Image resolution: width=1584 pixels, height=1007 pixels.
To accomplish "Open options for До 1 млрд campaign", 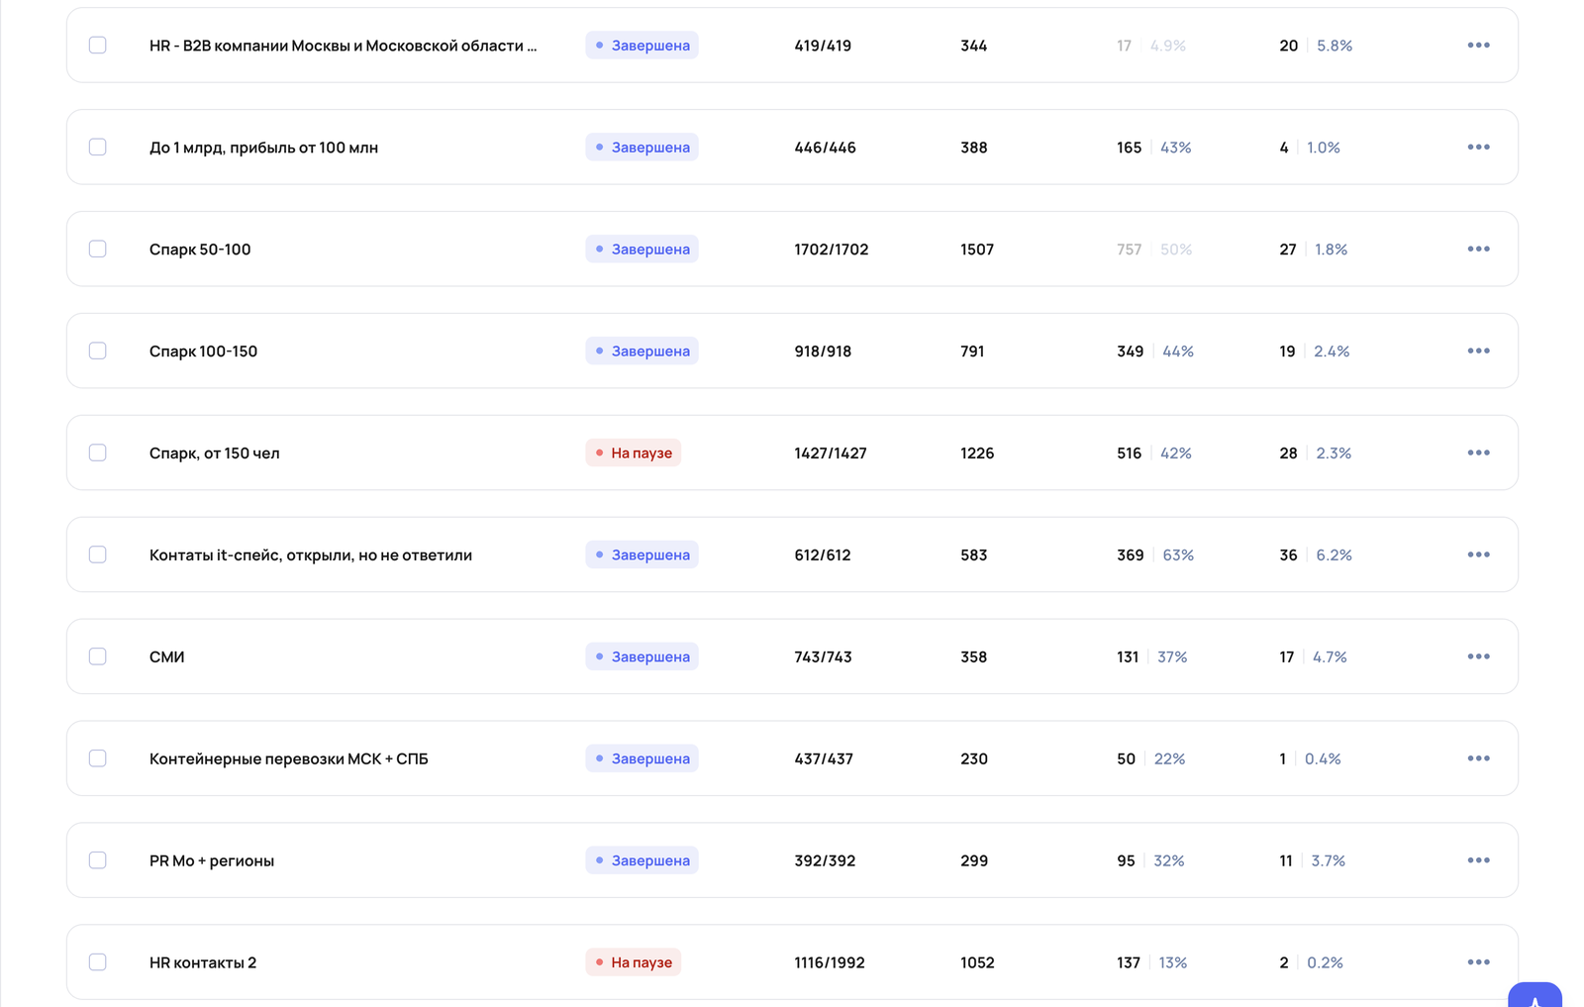I will 1478,147.
